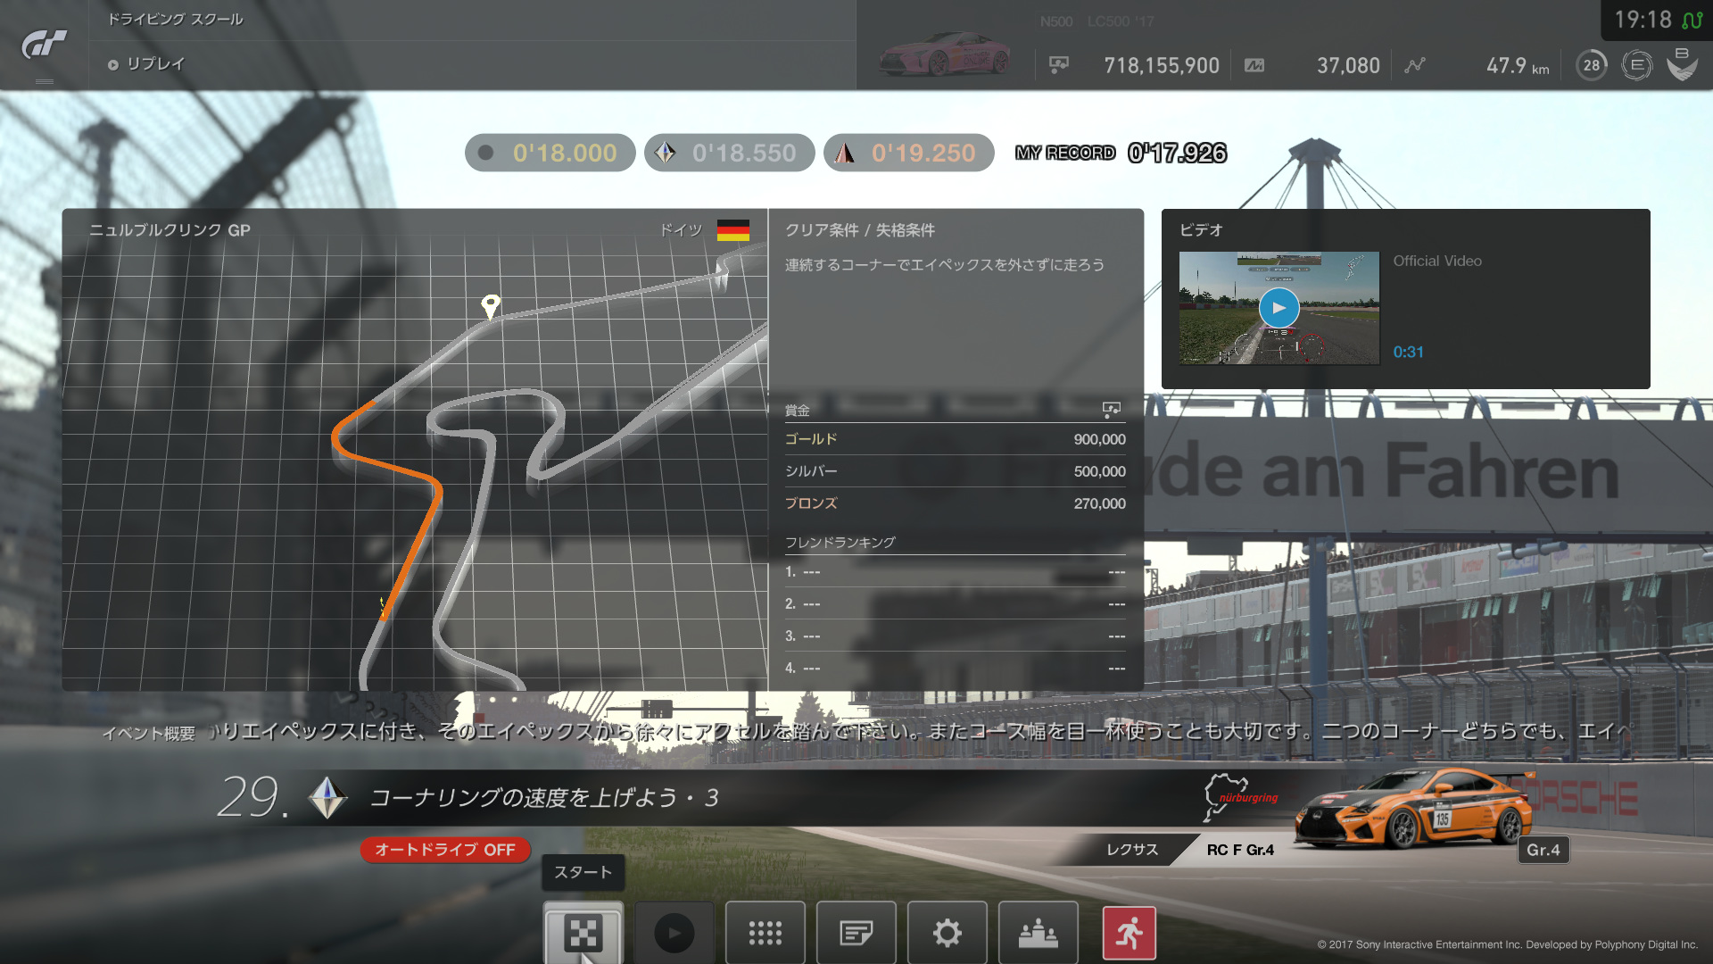Image resolution: width=1713 pixels, height=964 pixels.
Task: Click the sportsmanship rating B icon
Action: pos(1682,64)
